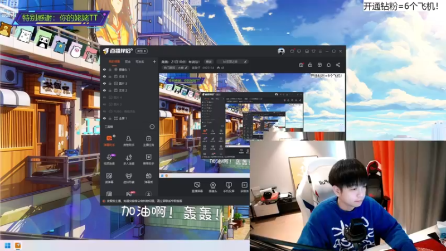Viewport: 446px width, 251px height.
Task: Show the hidden 图片 2 layer
Action: point(104,104)
